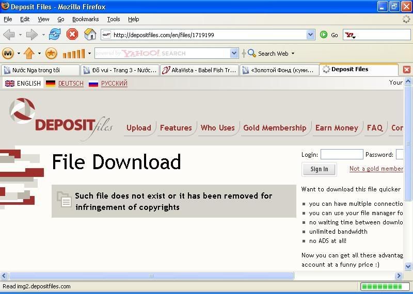This screenshot has width=413, height=294.
Task: Expand the URL address bar dropdown
Action: (310, 35)
